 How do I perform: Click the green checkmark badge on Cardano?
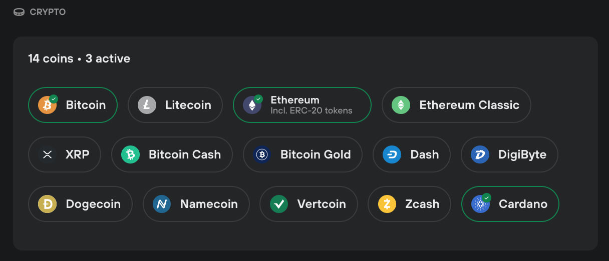pos(486,197)
